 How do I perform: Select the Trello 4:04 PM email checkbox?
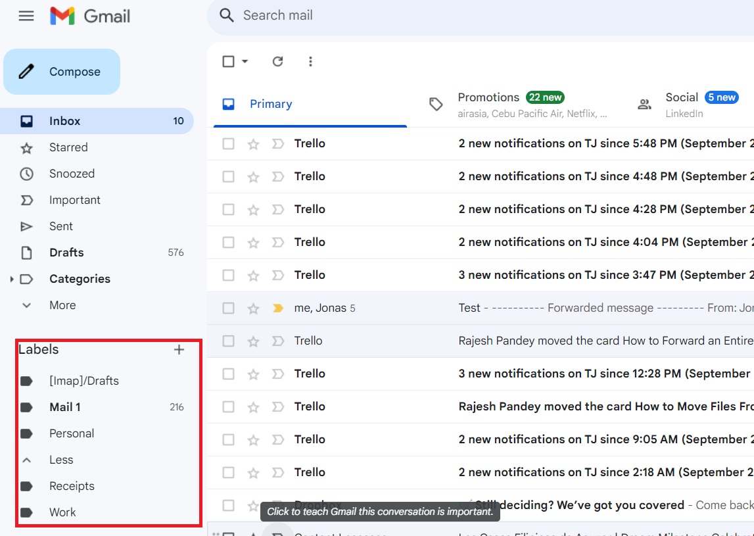coord(228,242)
